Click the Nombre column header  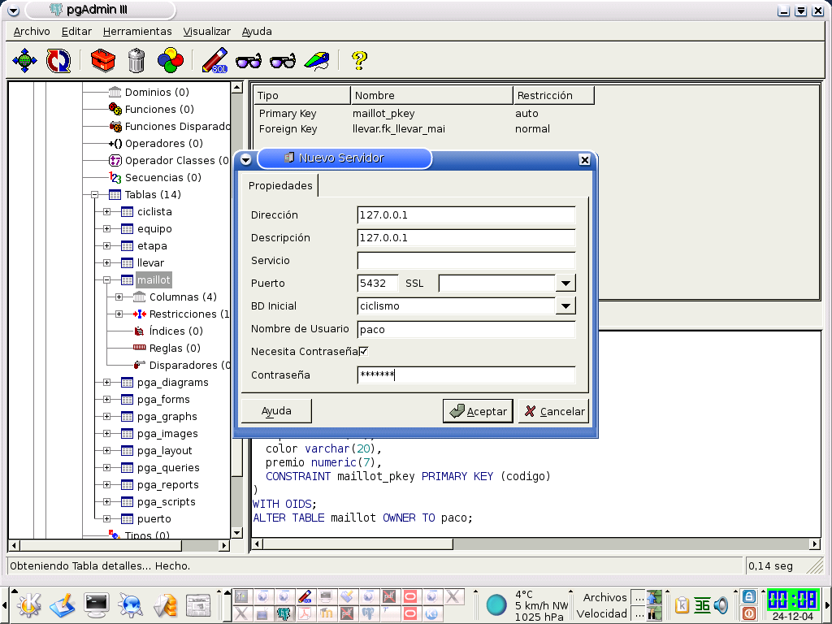coord(432,96)
